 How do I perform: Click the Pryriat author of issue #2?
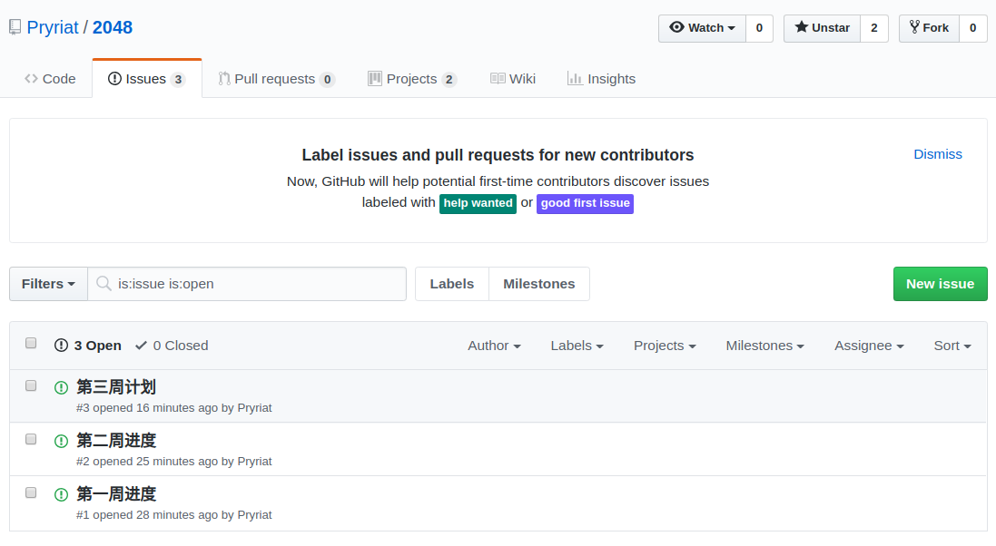pos(254,461)
